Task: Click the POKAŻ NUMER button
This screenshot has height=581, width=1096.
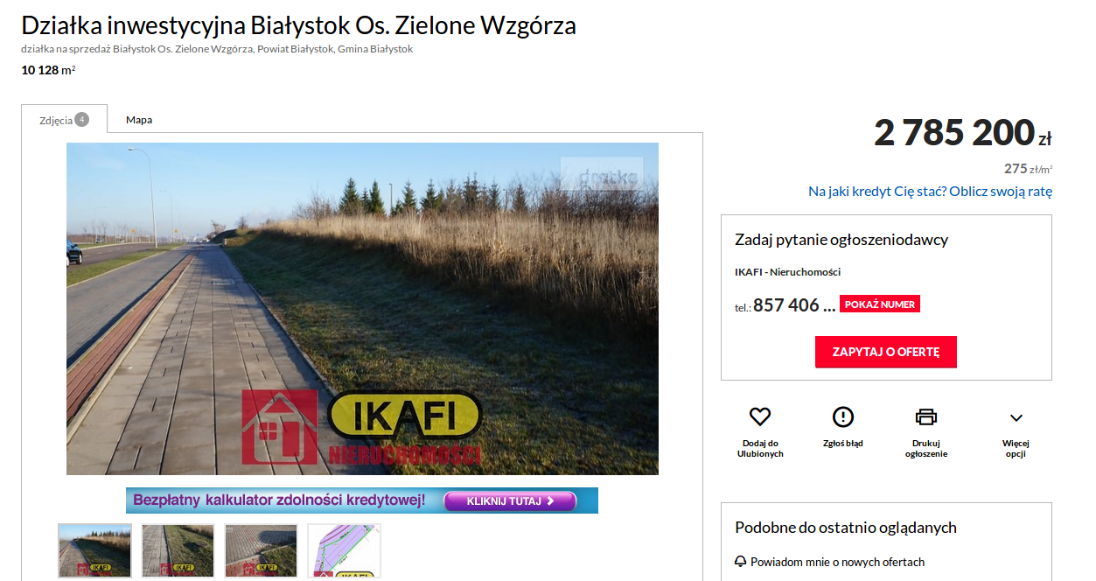Action: pyautogui.click(x=880, y=304)
